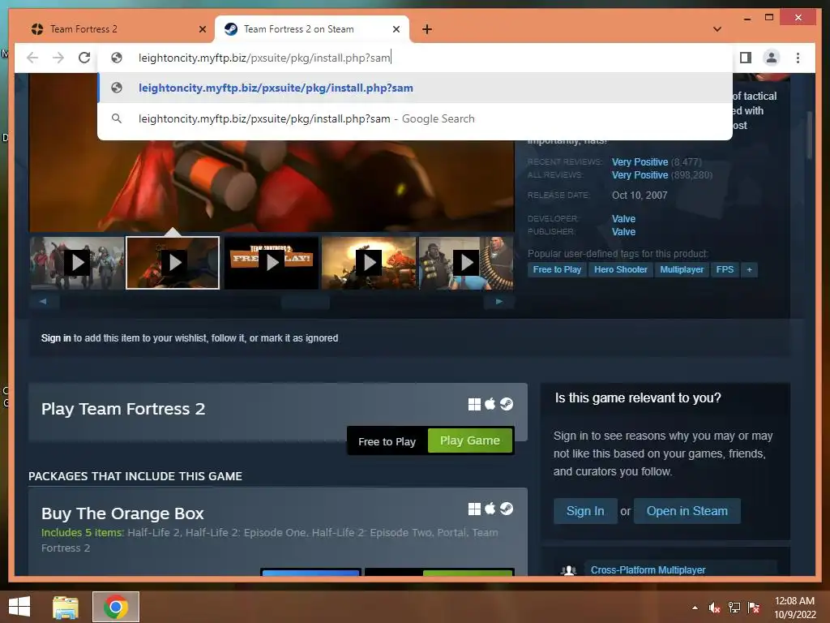Screen dimensions: 830x623
Task: Play the first video thumbnail
Action: tap(77, 263)
